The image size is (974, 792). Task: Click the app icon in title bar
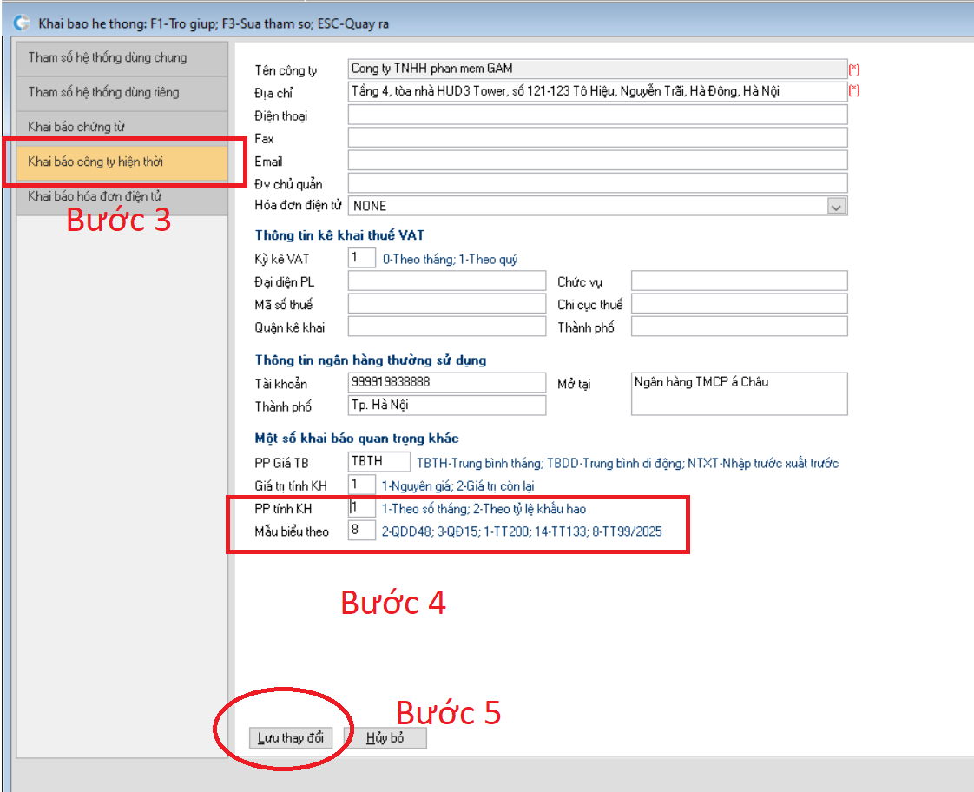pos(22,23)
